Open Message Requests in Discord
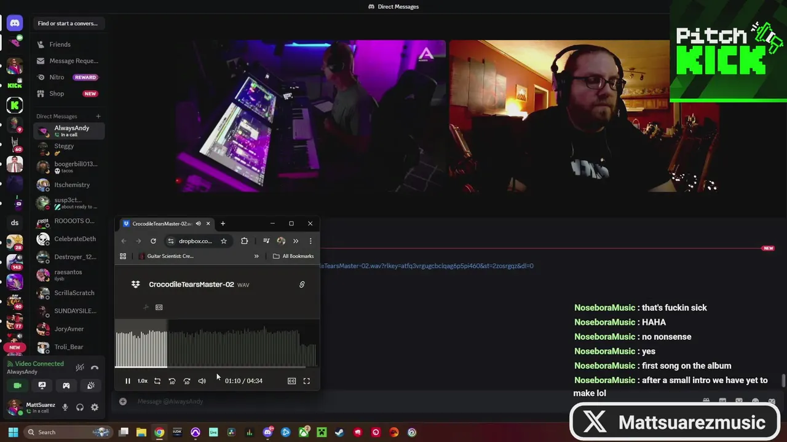 68,61
